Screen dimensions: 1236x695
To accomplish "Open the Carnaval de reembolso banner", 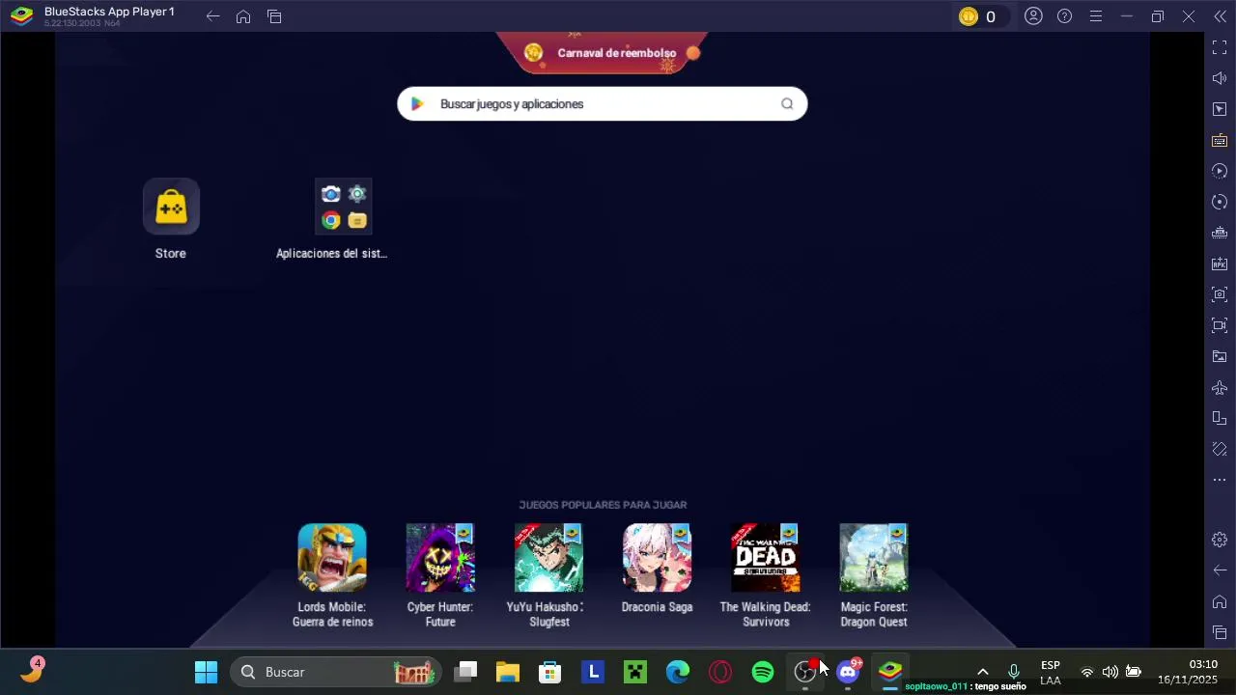I will [602, 53].
